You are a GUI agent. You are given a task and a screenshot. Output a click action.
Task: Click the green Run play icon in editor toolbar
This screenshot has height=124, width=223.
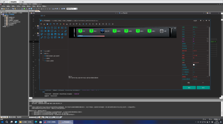[x=60, y=24]
